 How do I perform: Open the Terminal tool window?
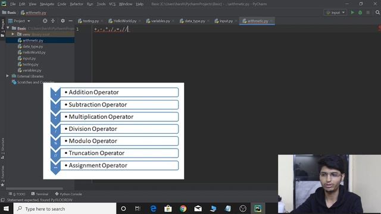click(x=40, y=194)
